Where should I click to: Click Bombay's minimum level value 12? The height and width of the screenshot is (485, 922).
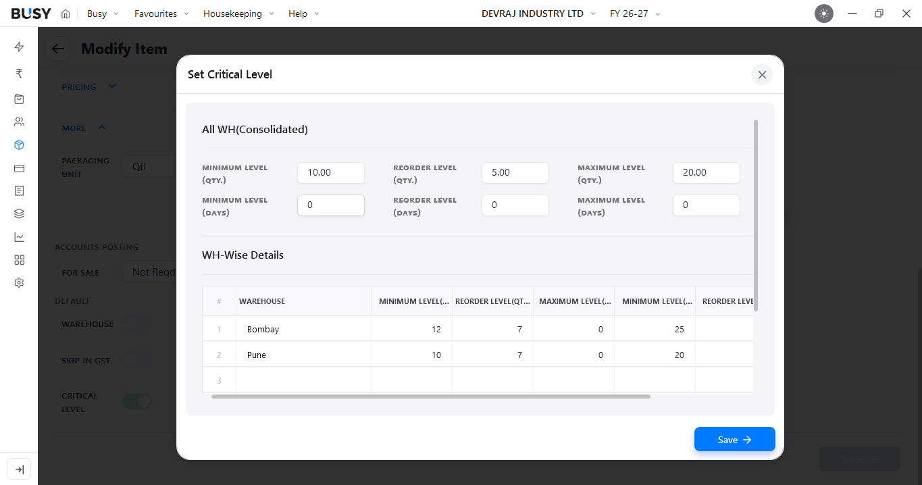411,329
